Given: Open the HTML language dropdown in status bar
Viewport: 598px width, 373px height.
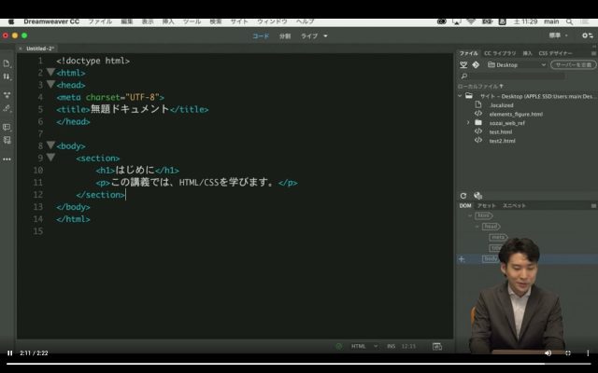Looking at the screenshot, I should (x=363, y=346).
